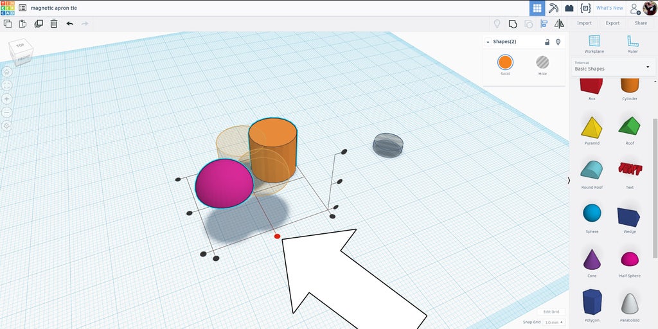This screenshot has height=329, width=658.
Task: Open the designs list icon
Action: pos(22,8)
